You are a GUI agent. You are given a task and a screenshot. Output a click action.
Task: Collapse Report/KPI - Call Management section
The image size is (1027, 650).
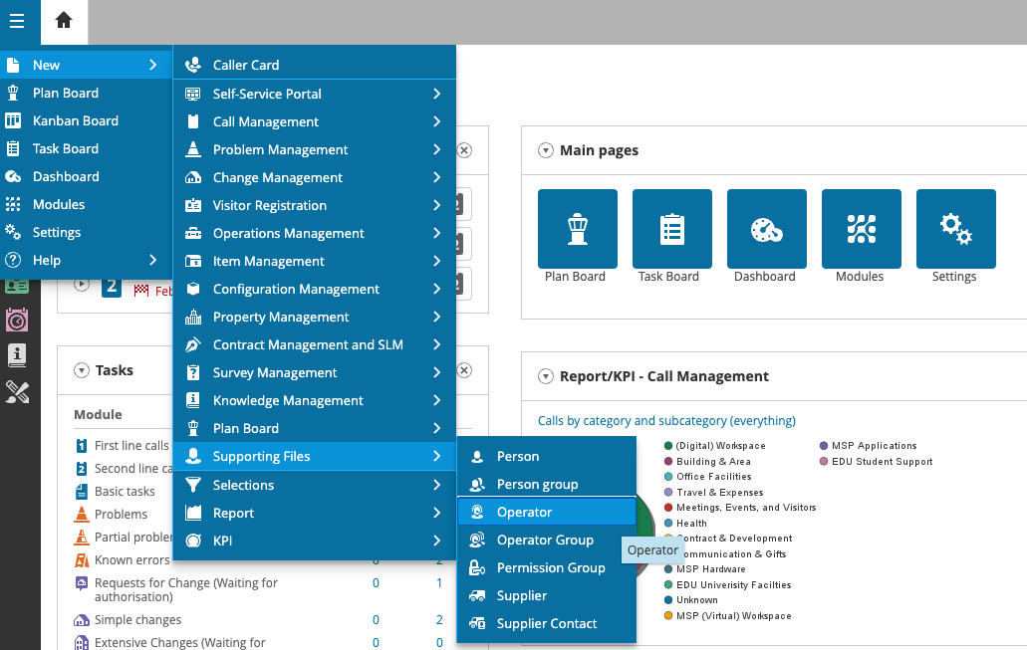pos(545,376)
